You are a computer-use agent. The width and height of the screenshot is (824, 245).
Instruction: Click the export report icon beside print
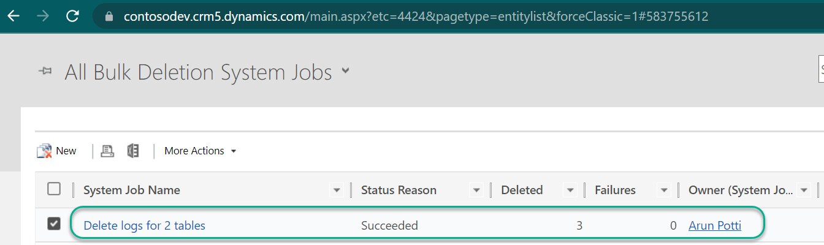(133, 151)
